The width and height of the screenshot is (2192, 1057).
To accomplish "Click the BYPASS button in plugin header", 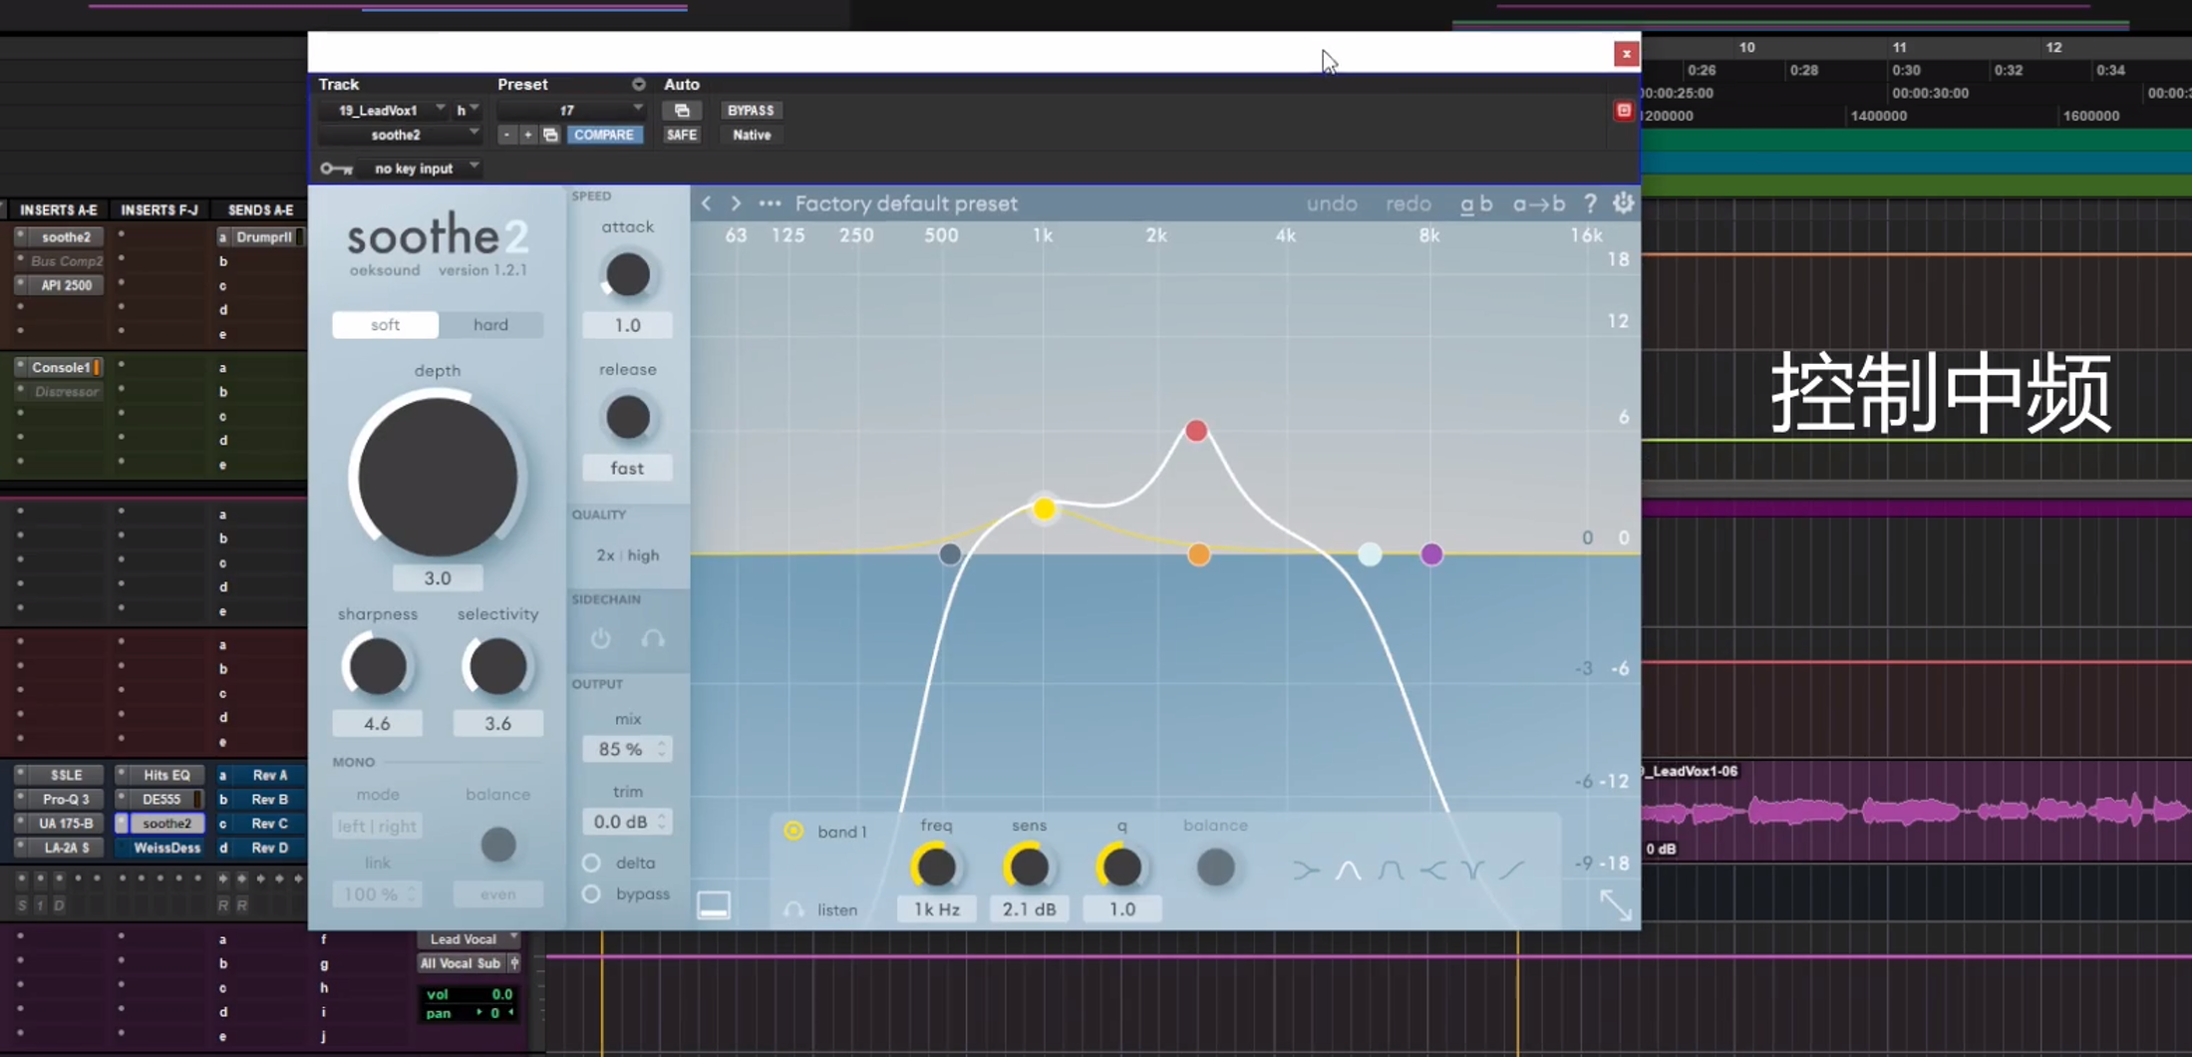I will click(750, 110).
